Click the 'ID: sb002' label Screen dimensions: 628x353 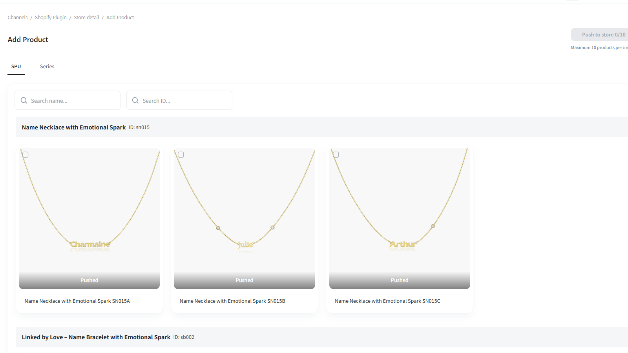click(x=184, y=337)
